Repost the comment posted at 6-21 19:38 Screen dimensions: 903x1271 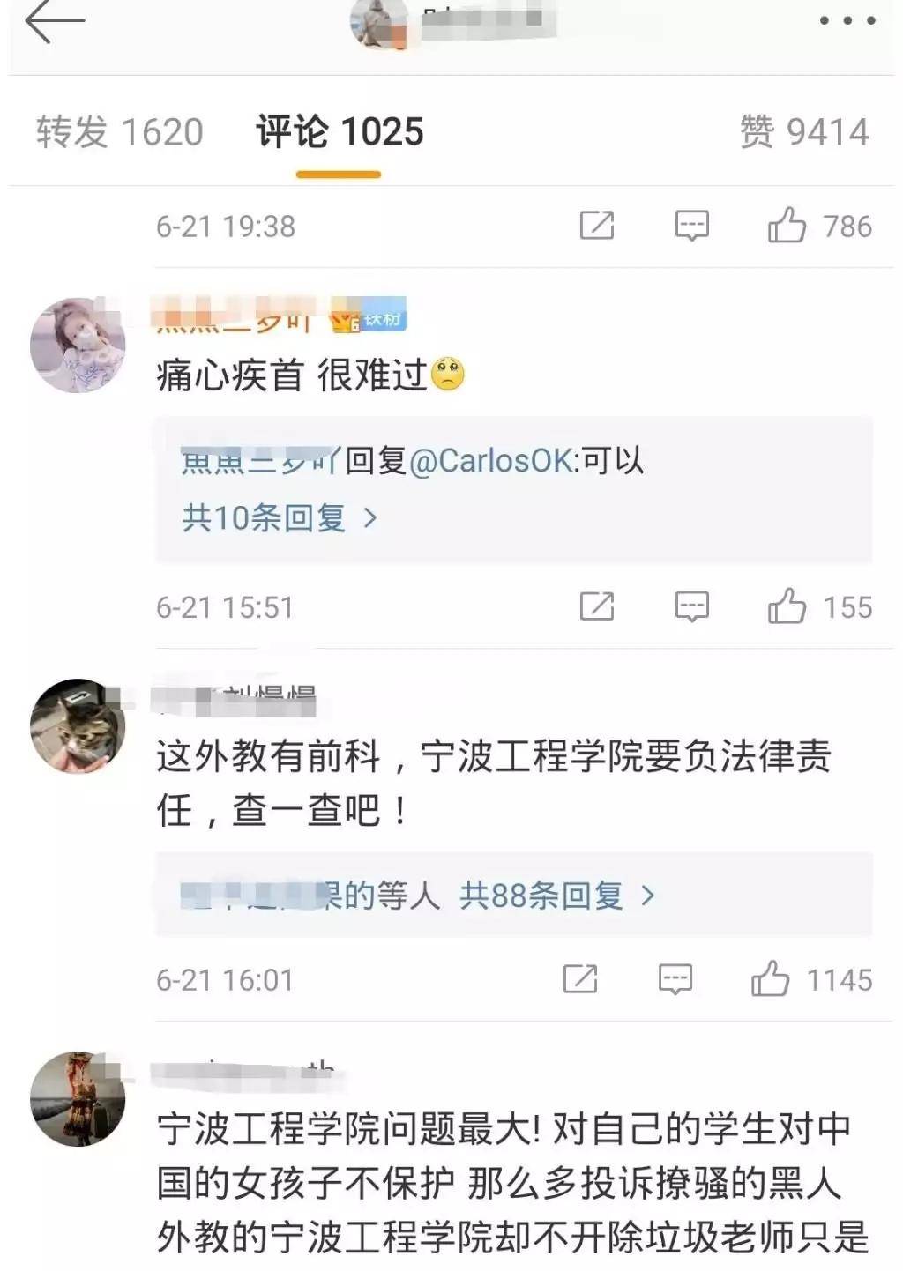tap(597, 226)
